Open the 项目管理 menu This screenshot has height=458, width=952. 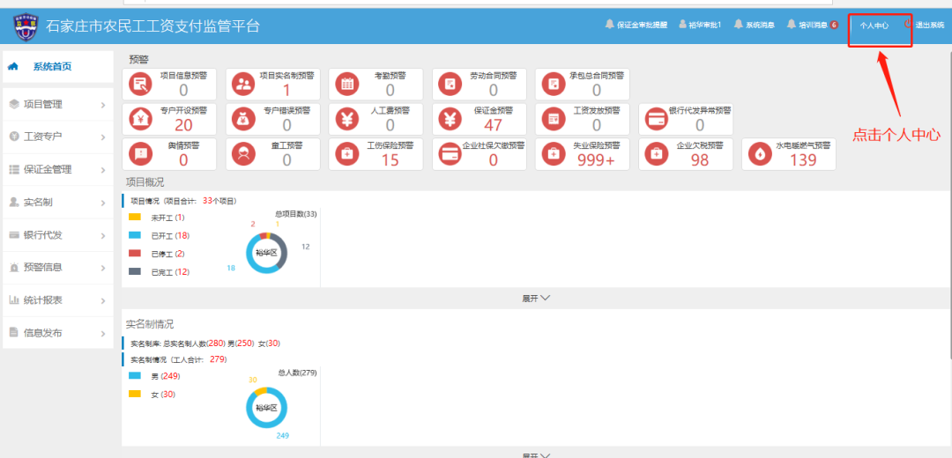click(x=58, y=104)
